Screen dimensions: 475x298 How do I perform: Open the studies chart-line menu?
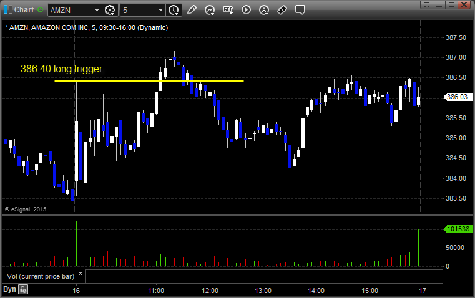[209, 10]
